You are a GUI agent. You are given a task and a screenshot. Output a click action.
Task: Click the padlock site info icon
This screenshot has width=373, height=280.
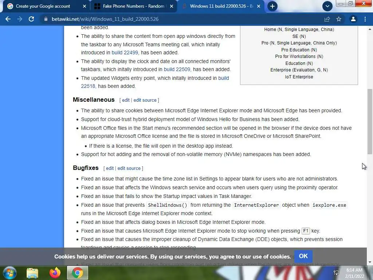[x=46, y=19]
